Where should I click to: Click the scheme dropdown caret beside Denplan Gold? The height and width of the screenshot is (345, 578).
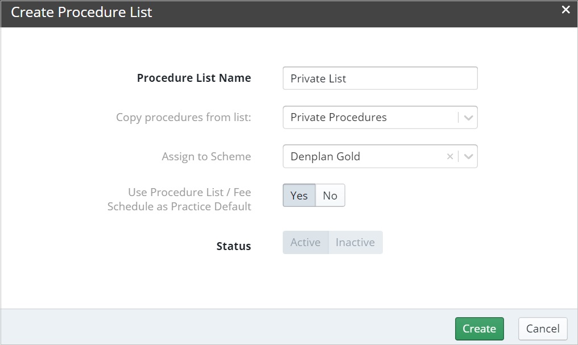[468, 156]
